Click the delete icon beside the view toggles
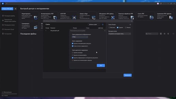Screen dimensions: 176x99 168,34
